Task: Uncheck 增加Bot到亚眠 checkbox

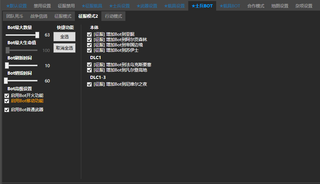Action: (89, 34)
